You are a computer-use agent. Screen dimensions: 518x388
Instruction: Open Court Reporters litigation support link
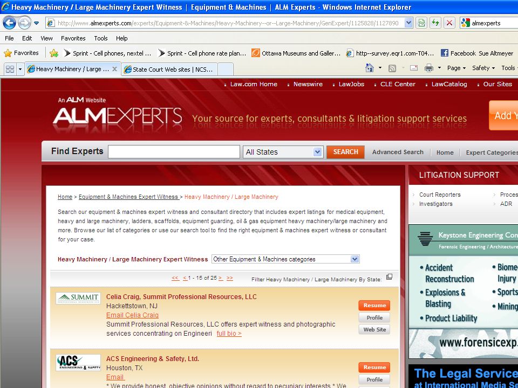pos(440,195)
